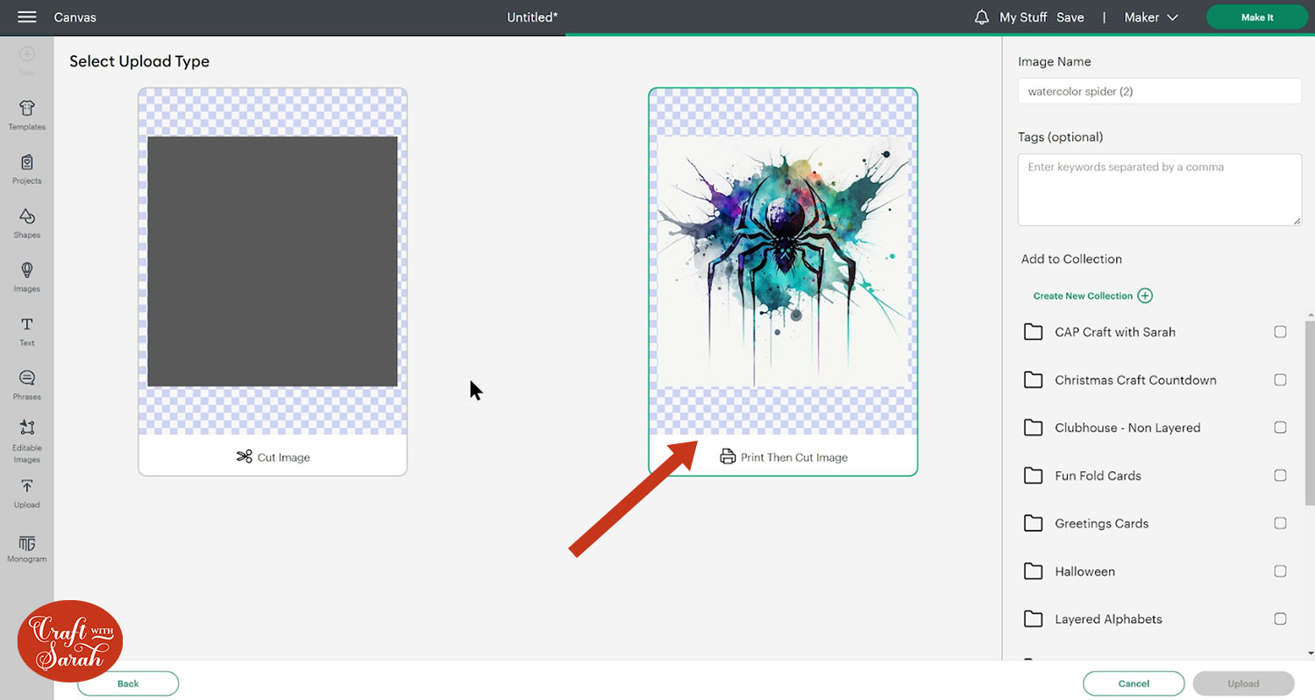The width and height of the screenshot is (1315, 700).
Task: Check the Layered Alphabets collection
Action: (1280, 619)
